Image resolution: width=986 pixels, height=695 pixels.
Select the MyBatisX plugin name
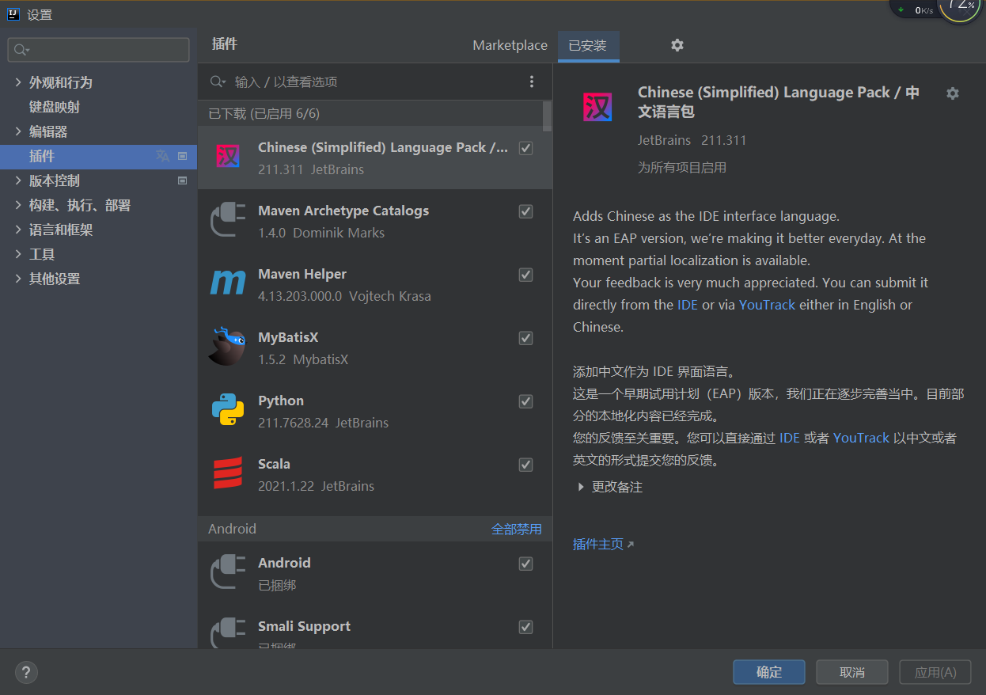[x=288, y=337]
